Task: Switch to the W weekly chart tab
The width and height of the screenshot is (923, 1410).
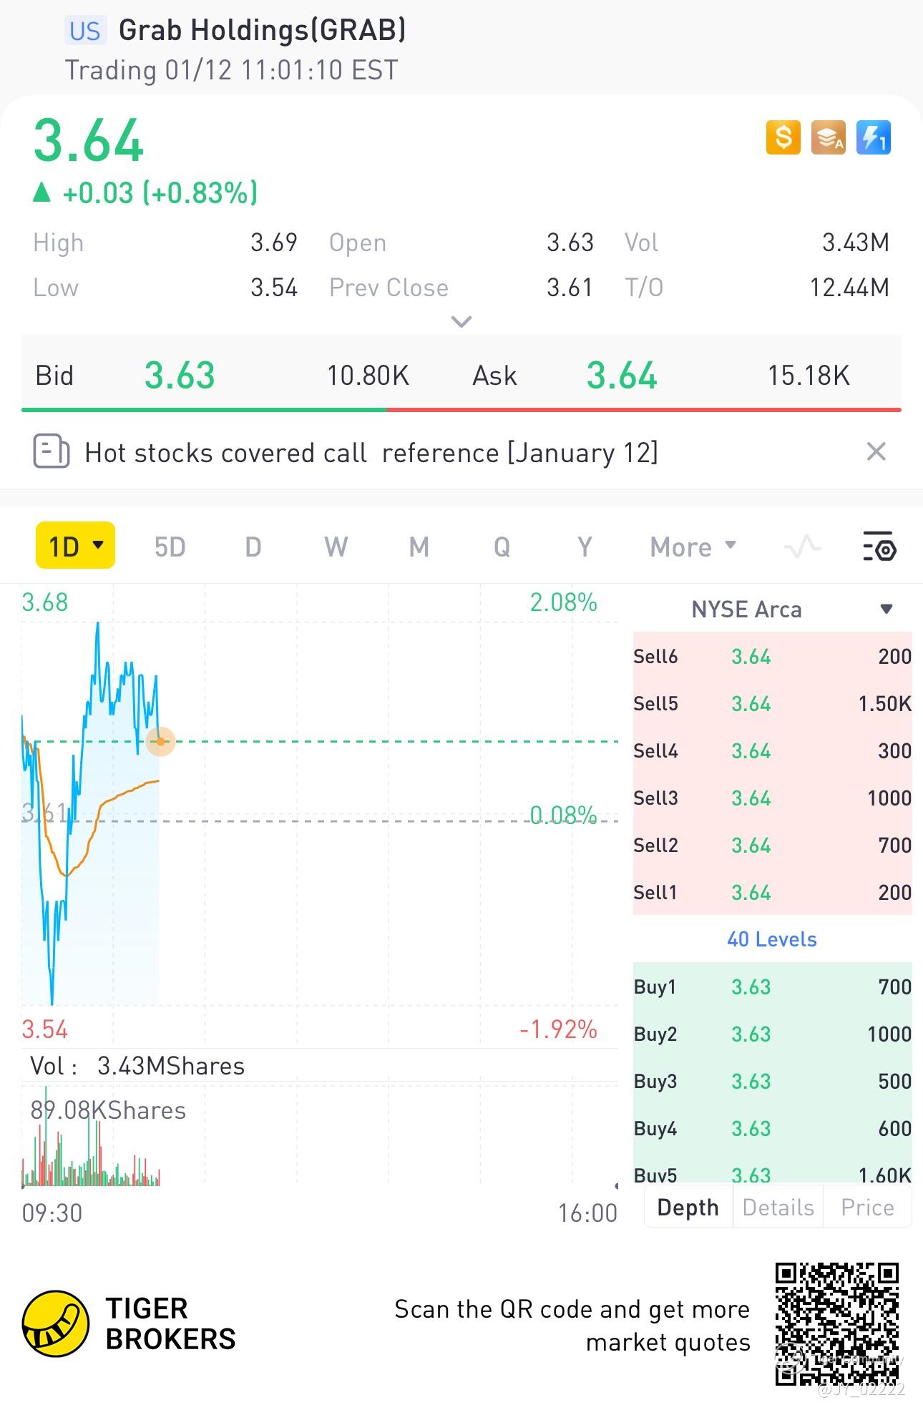Action: click(336, 547)
